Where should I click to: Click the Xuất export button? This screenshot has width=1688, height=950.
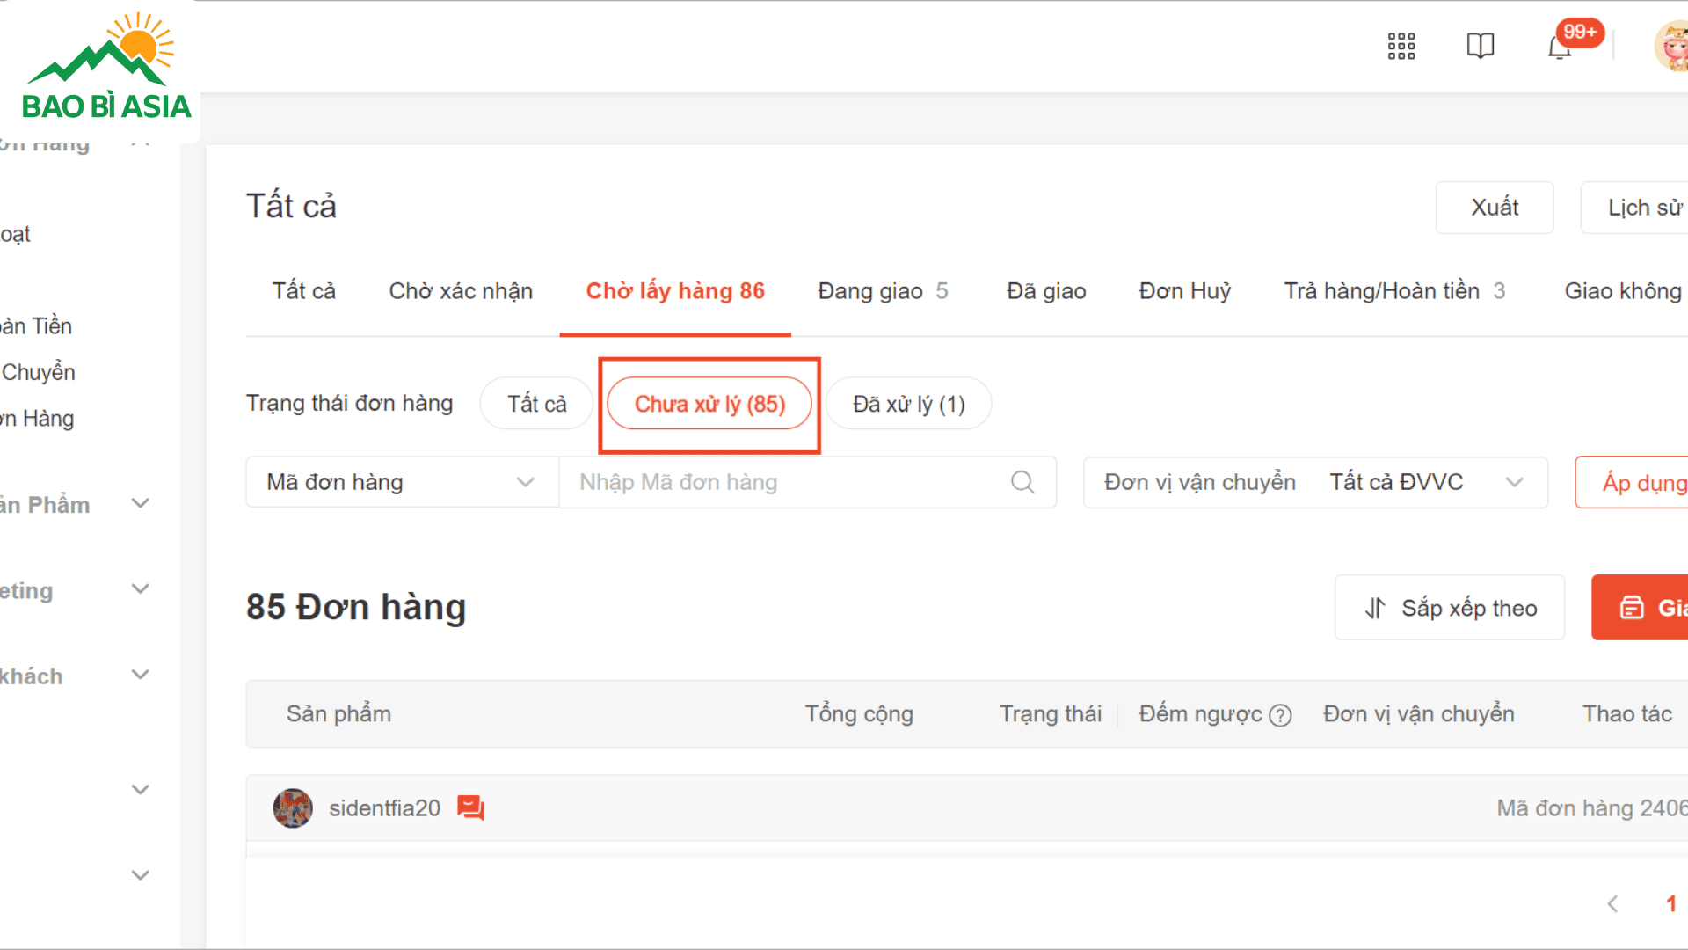click(1494, 208)
